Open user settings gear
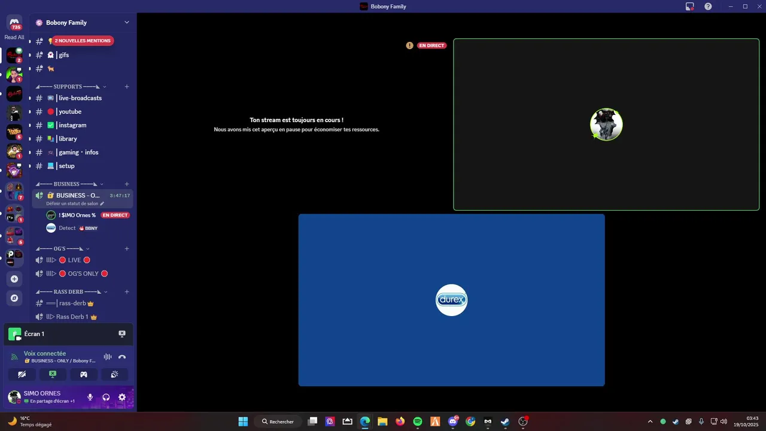 (122, 397)
